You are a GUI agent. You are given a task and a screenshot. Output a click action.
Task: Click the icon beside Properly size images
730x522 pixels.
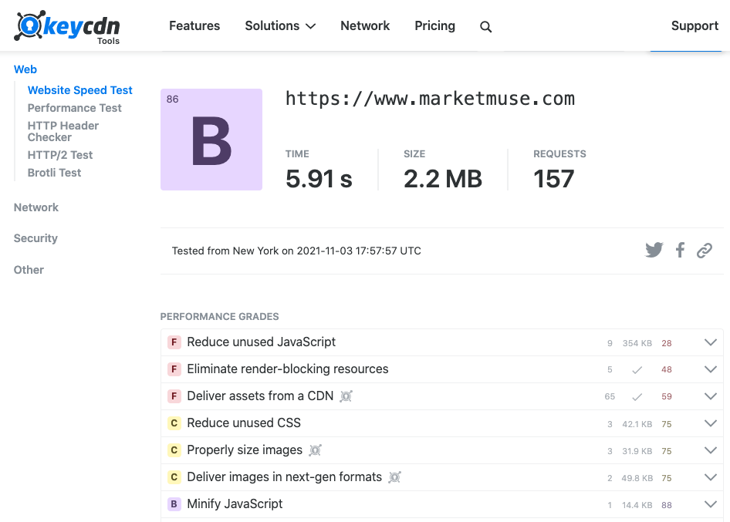(x=315, y=450)
